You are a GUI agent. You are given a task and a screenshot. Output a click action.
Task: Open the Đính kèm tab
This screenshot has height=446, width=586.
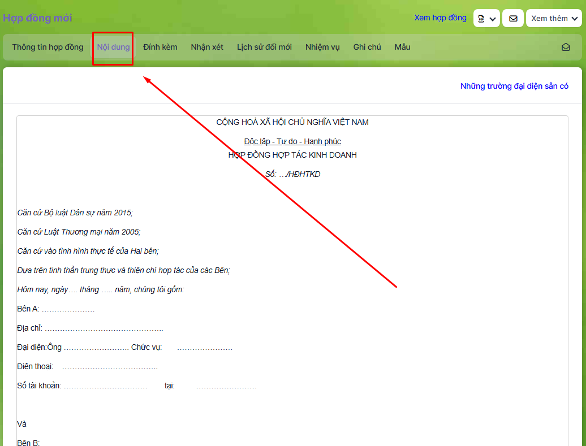160,47
